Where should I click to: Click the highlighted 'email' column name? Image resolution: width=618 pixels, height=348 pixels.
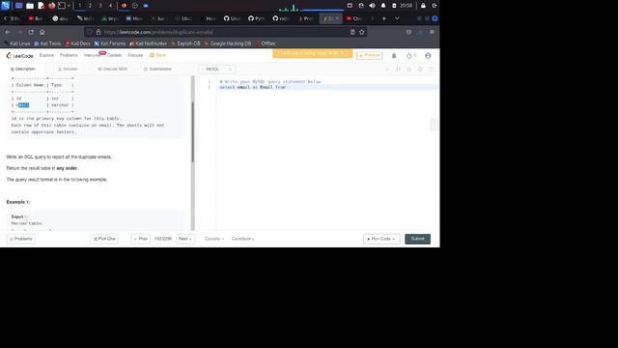point(23,105)
